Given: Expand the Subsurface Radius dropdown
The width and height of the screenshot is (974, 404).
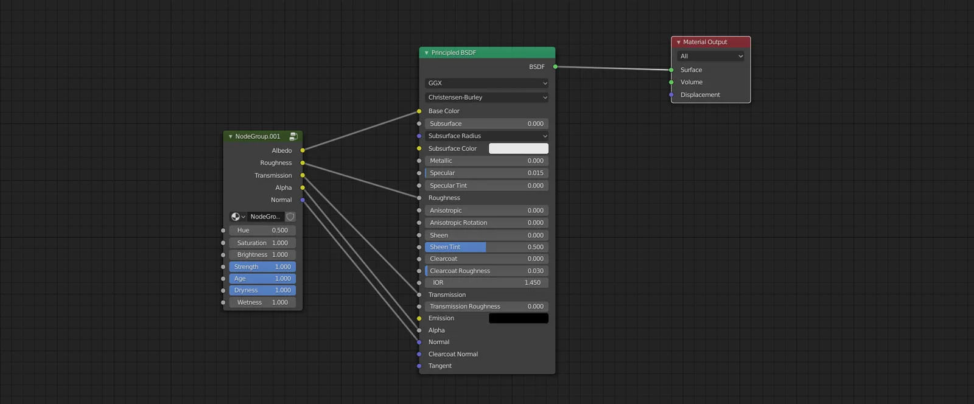Looking at the screenshot, I should [x=486, y=136].
